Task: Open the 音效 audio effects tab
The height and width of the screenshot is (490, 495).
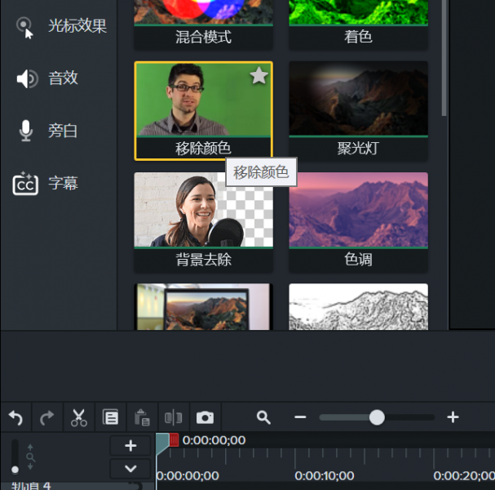Action: click(48, 78)
